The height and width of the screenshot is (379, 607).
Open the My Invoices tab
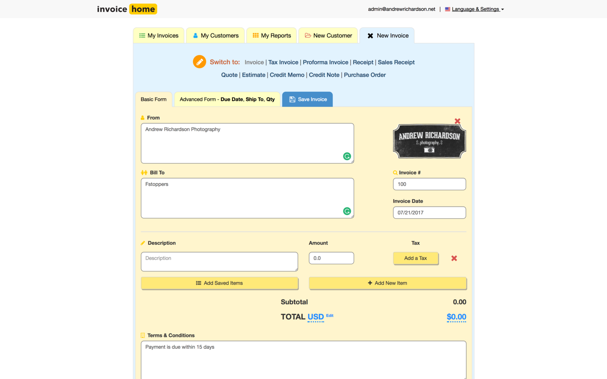159,36
